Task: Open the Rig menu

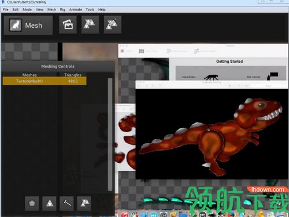Action: click(62, 9)
